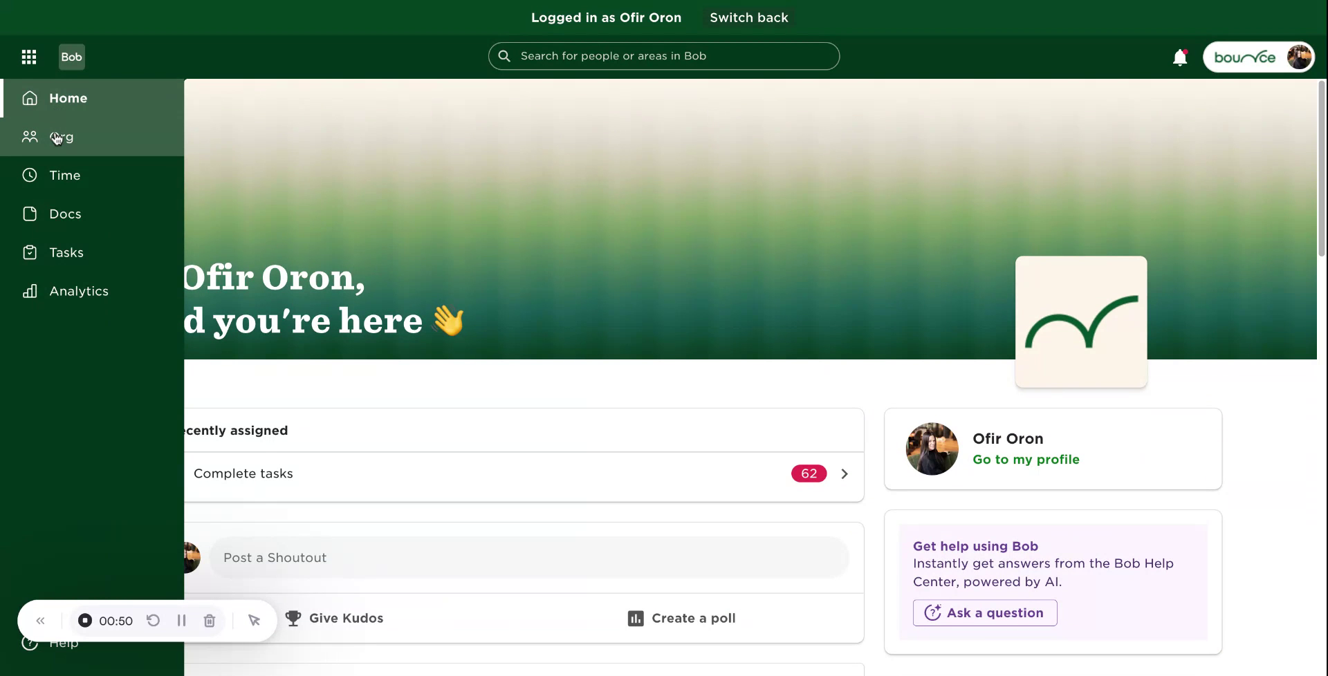Click the Give Kudos trophy icon
The width and height of the screenshot is (1328, 676).
point(293,618)
